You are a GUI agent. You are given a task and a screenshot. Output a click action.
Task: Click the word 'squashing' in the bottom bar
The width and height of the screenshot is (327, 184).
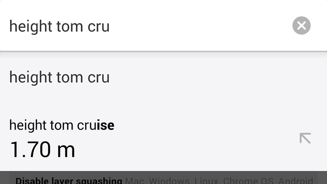coord(99,181)
